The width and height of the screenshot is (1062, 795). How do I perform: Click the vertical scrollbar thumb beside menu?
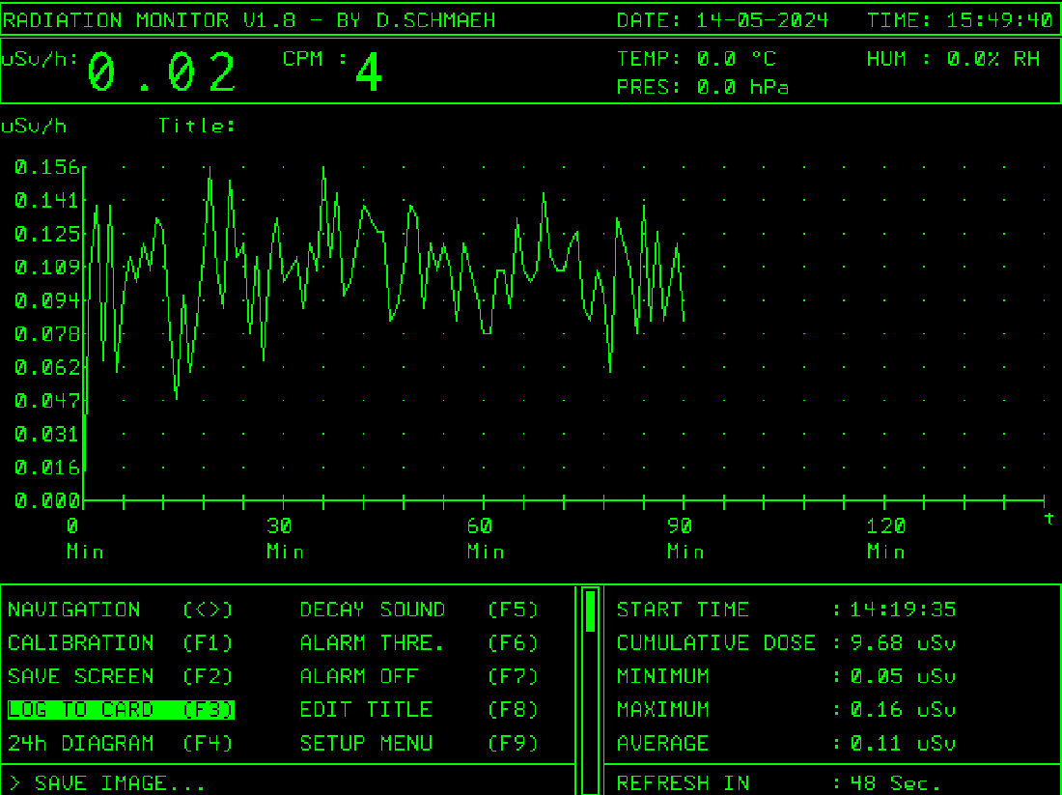(x=590, y=610)
